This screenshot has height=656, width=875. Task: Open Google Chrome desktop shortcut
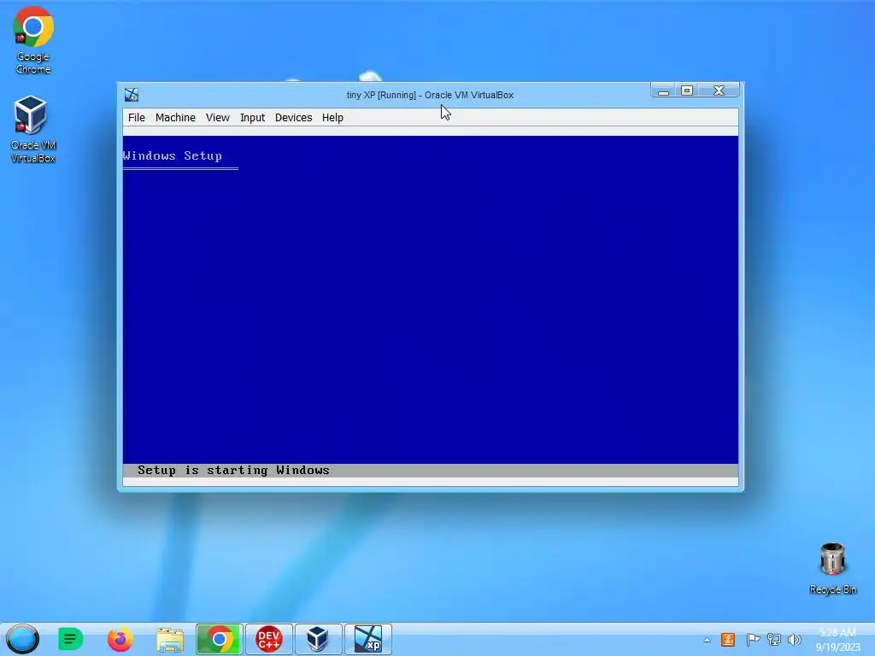pos(33,40)
